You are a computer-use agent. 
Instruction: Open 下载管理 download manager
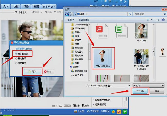coord(93,111)
